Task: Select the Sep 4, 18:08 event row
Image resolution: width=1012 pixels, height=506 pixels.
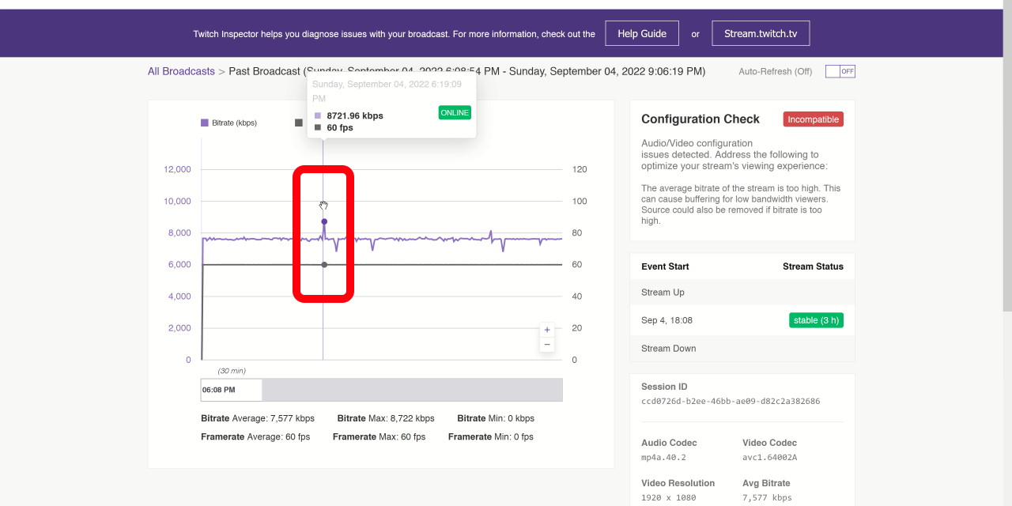Action: (712, 320)
